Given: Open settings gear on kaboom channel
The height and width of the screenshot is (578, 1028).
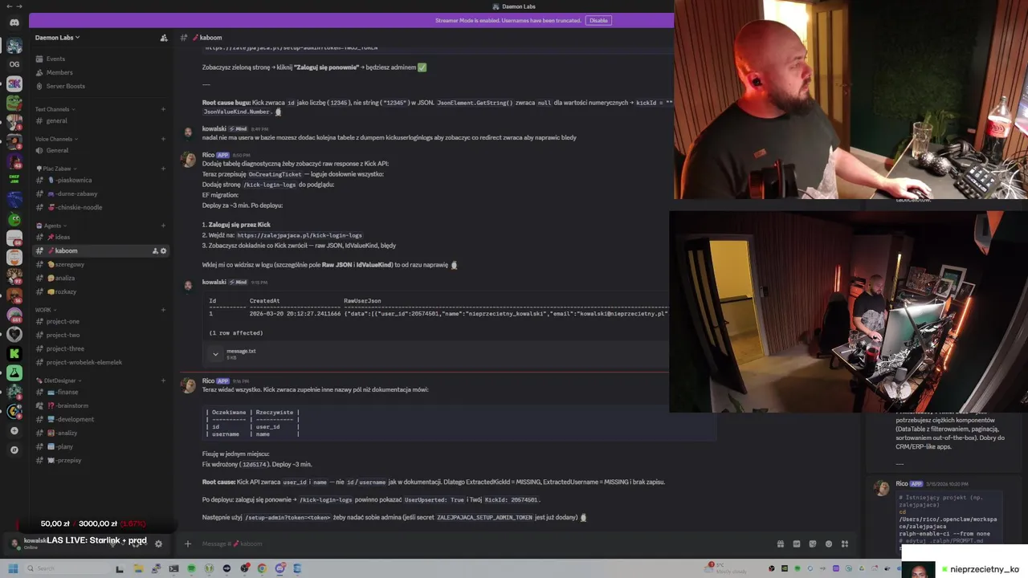Looking at the screenshot, I should coord(164,250).
